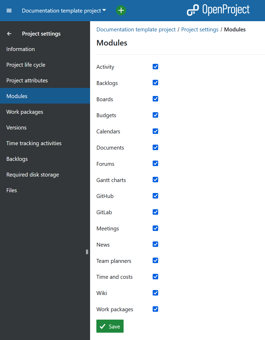The width and height of the screenshot is (265, 340).
Task: Uncheck the Calendars module
Action: coord(156,131)
